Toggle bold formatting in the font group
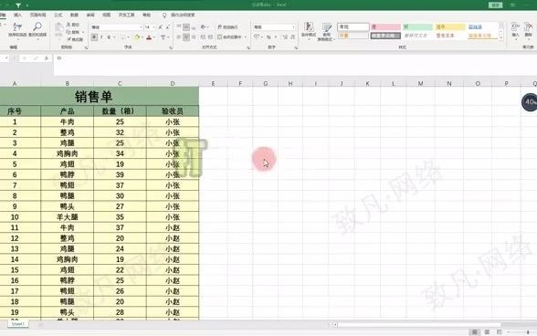Screen dimensions: 537x336 [x=94, y=37]
